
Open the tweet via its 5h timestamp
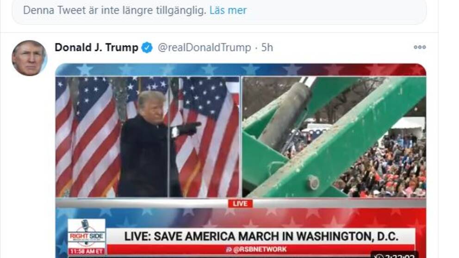[x=267, y=47]
